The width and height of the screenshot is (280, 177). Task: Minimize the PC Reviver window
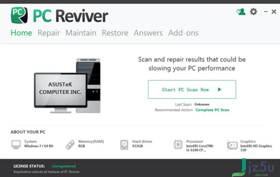pyautogui.click(x=266, y=12)
